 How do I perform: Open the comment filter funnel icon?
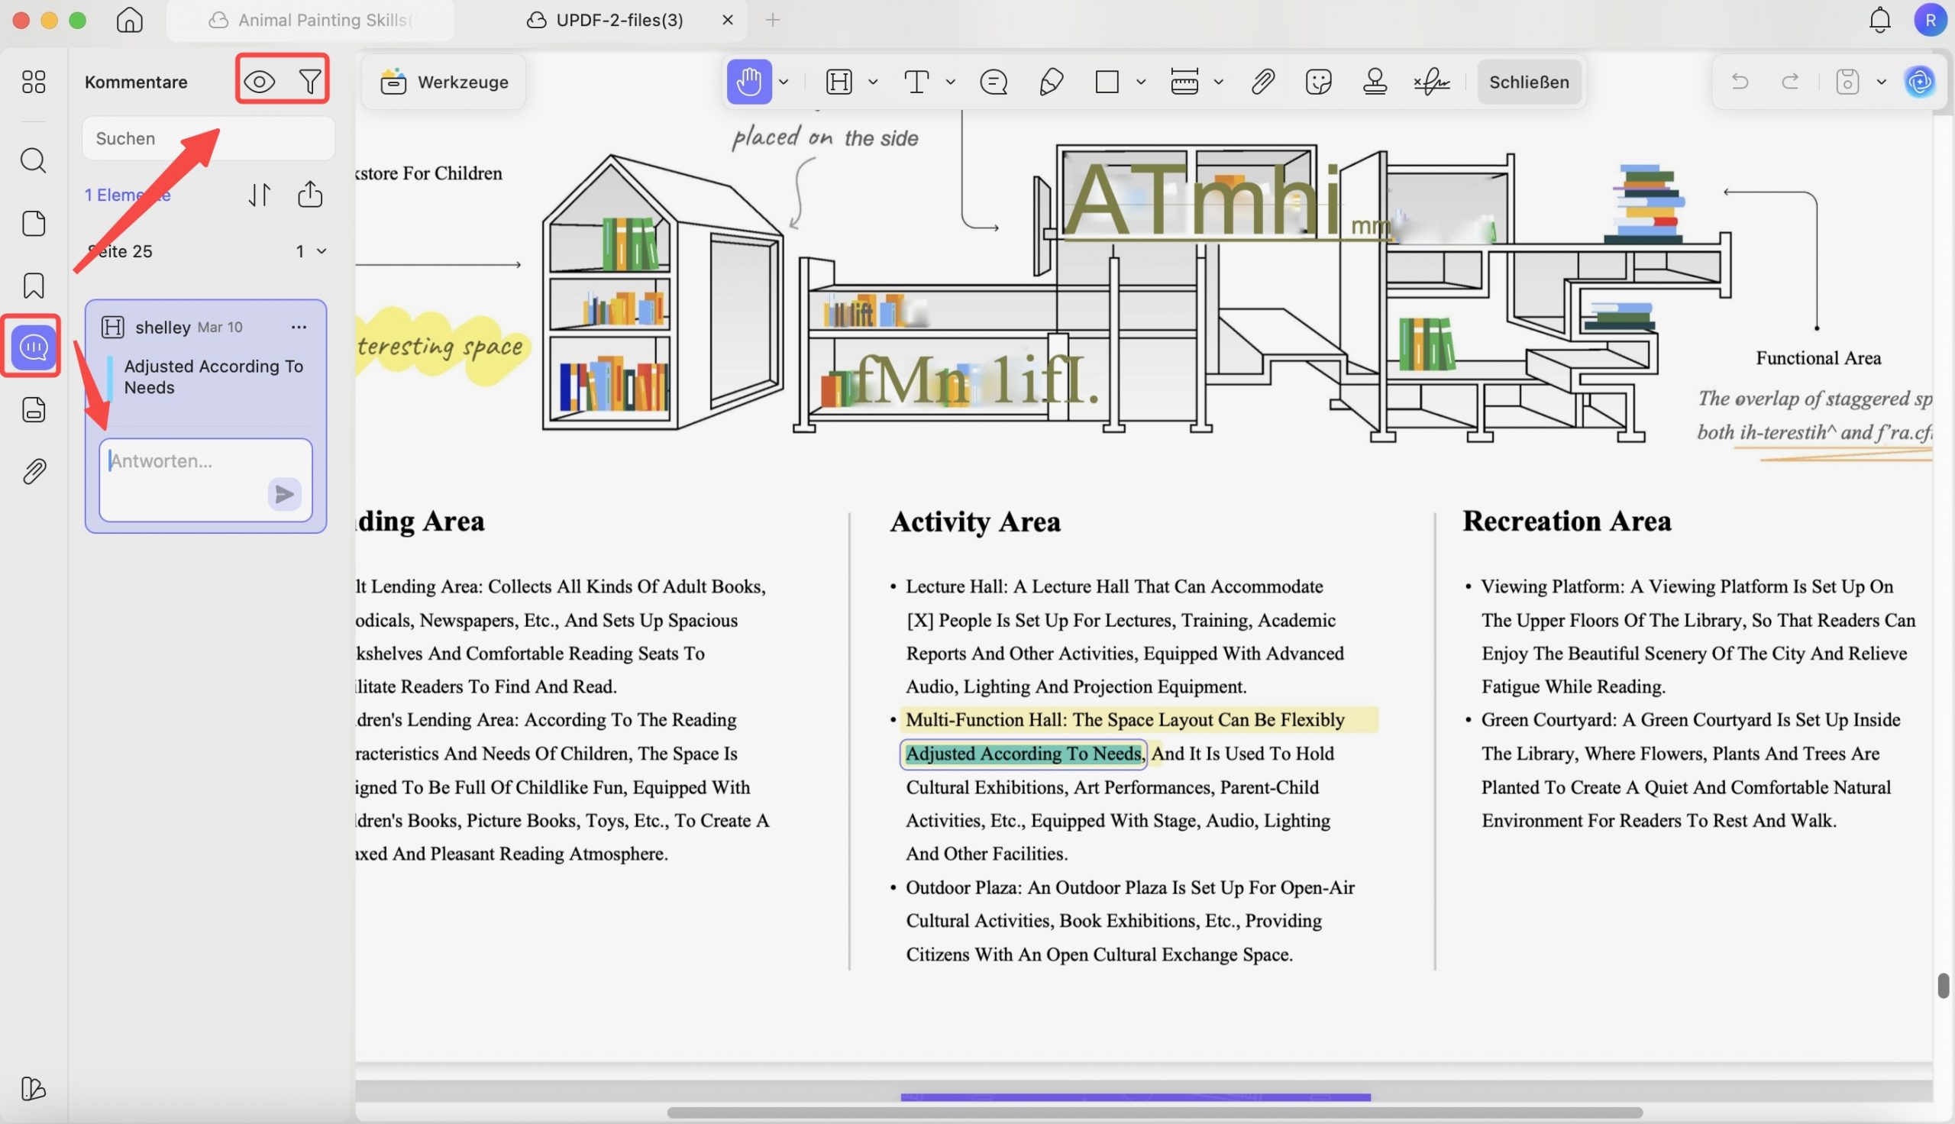[309, 81]
